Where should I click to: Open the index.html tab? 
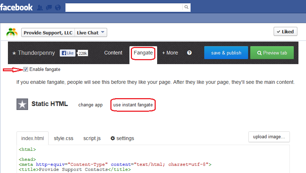click(33, 138)
